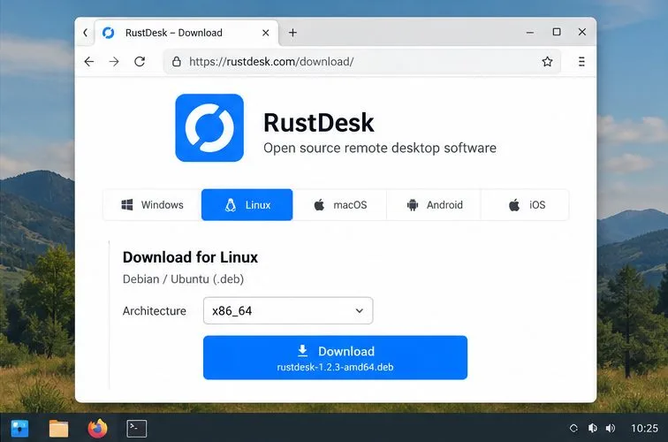Click the "Open source remote desktop software" tagline
This screenshot has width=668, height=442.
tap(380, 148)
